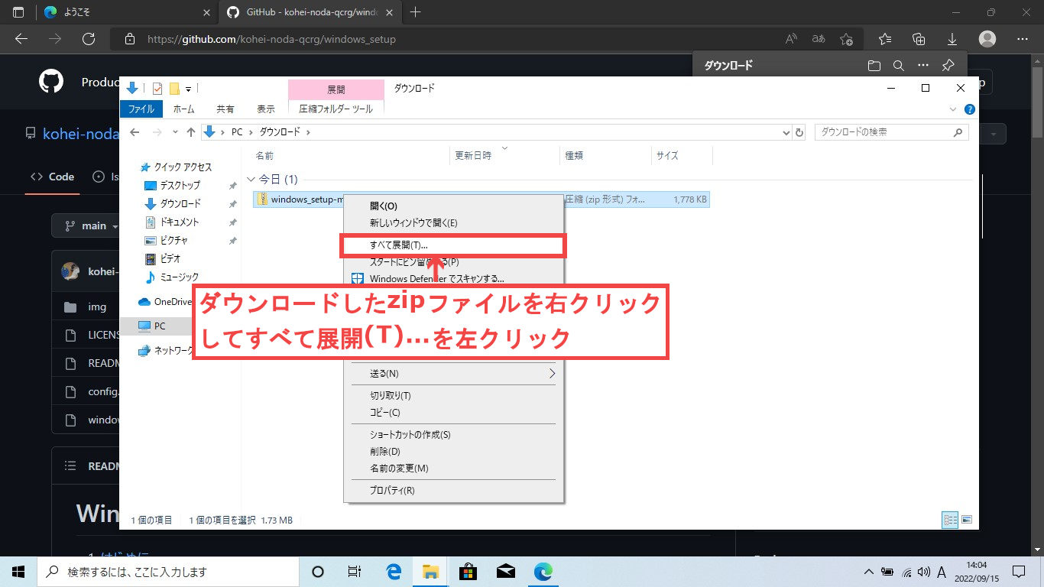Open the Windows Start menu
The height and width of the screenshot is (587, 1044).
tap(18, 572)
